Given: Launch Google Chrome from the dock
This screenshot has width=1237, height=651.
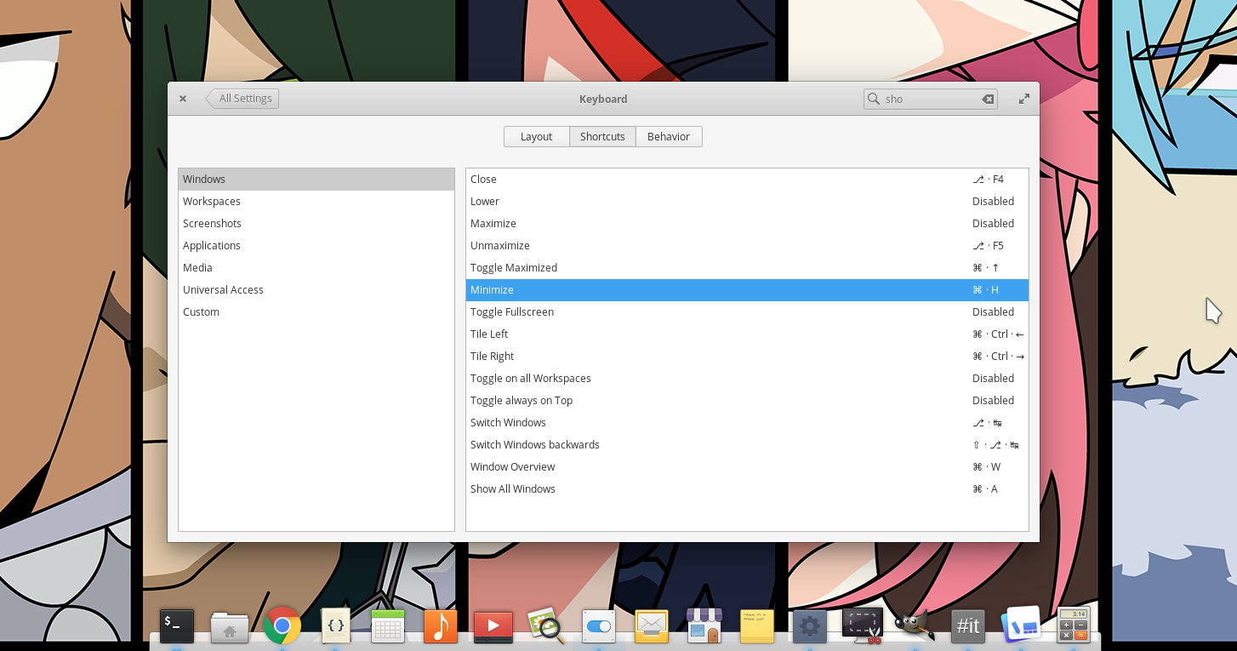Looking at the screenshot, I should coord(282,626).
